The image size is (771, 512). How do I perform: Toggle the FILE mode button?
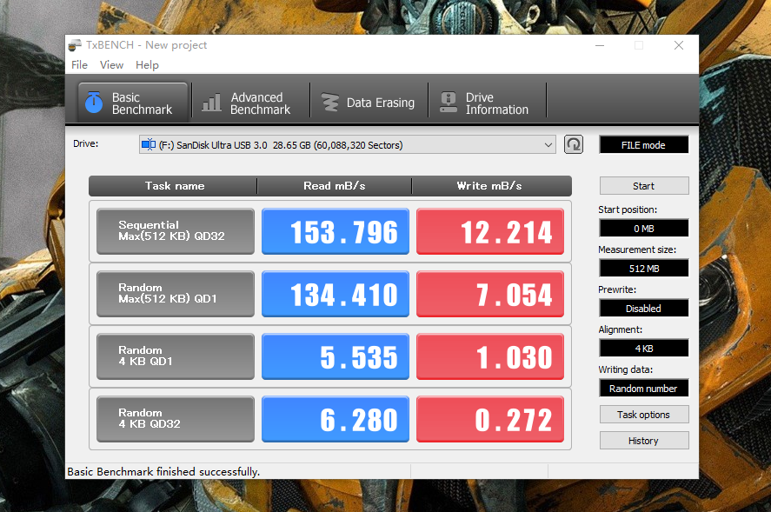[643, 145]
